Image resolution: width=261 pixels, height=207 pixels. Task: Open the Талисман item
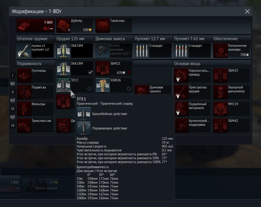(114, 25)
